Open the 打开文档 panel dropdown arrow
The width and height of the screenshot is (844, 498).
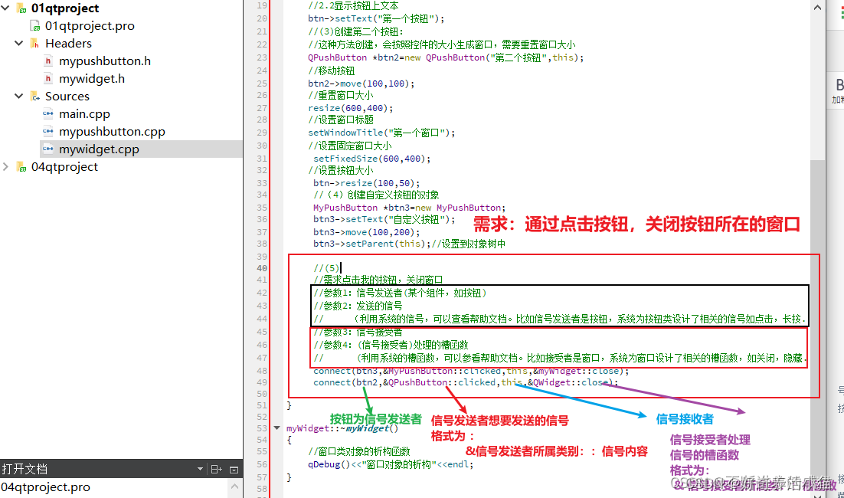(x=201, y=468)
